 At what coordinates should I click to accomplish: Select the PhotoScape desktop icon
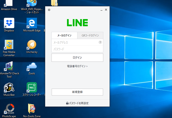(9, 109)
